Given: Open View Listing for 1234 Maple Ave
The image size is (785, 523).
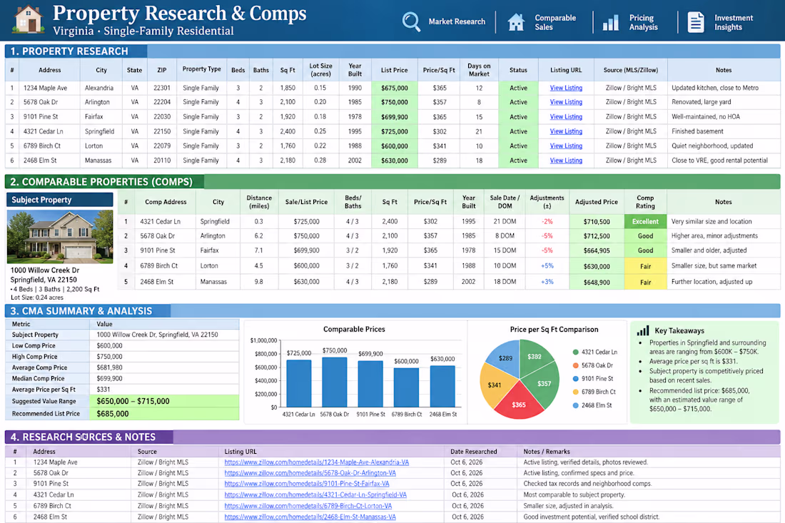Looking at the screenshot, I should click(x=566, y=88).
